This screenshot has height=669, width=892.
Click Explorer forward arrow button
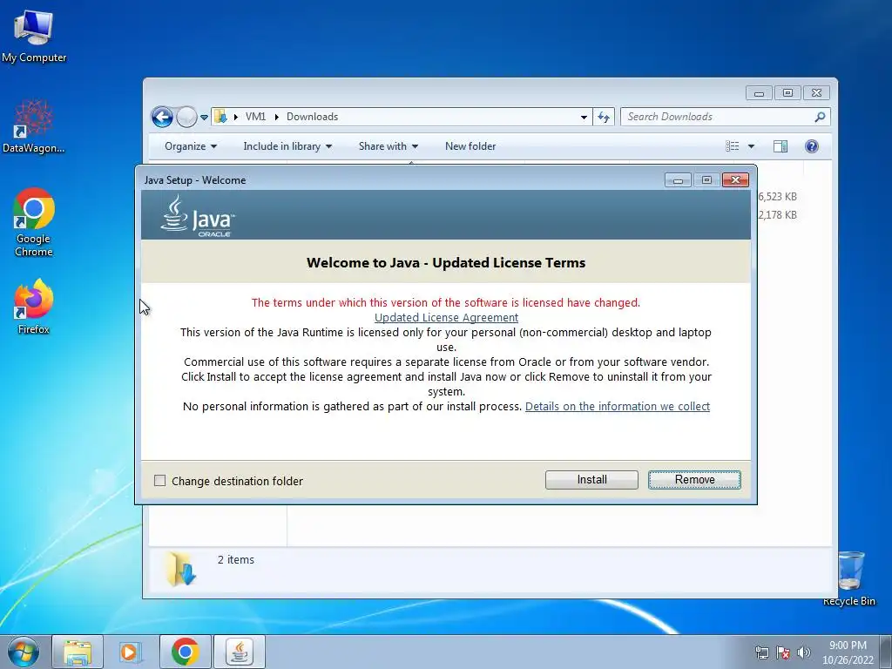click(186, 118)
